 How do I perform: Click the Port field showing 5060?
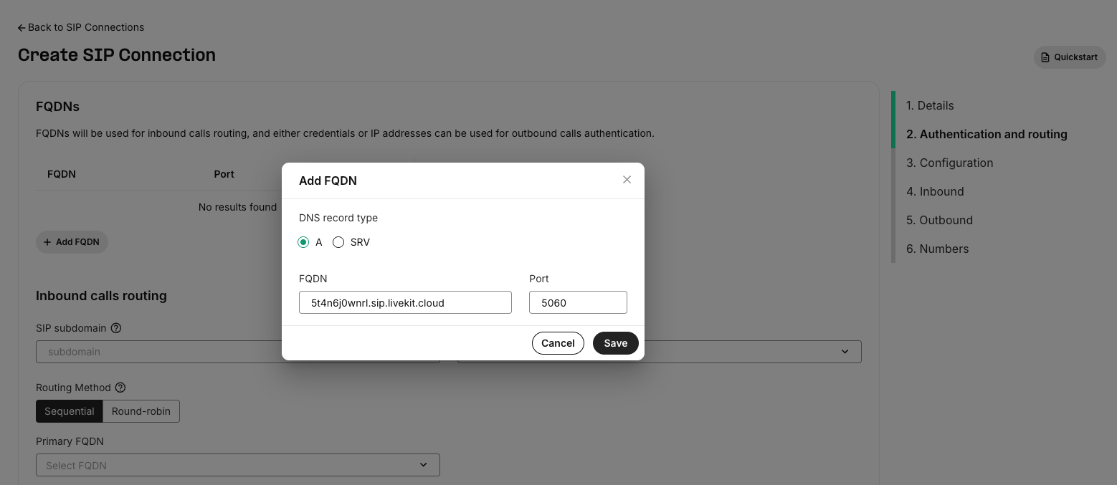click(578, 302)
